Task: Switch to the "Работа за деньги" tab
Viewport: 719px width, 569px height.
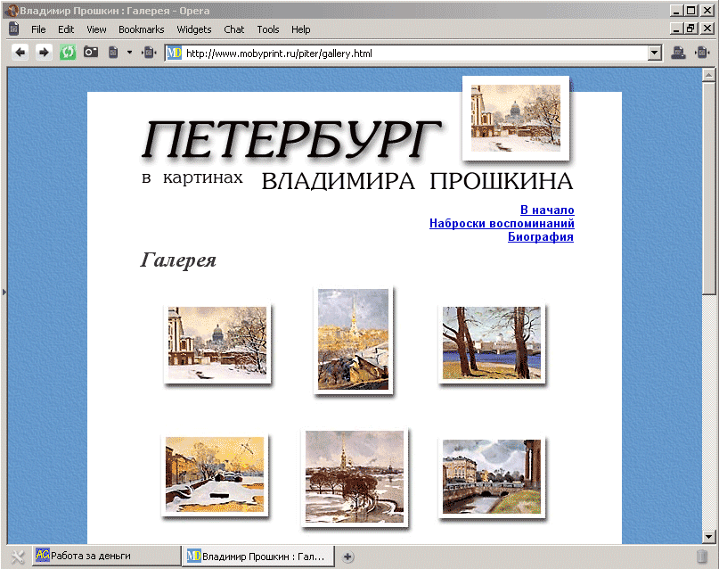Action: pos(107,557)
